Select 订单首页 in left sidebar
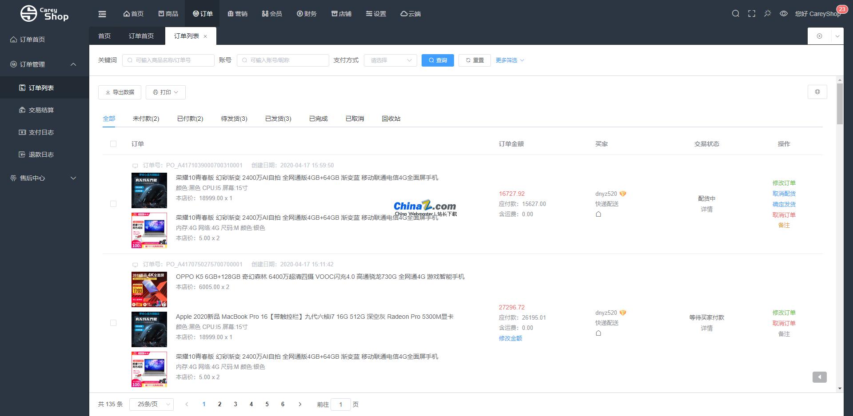Image resolution: width=853 pixels, height=416 pixels. coord(44,40)
